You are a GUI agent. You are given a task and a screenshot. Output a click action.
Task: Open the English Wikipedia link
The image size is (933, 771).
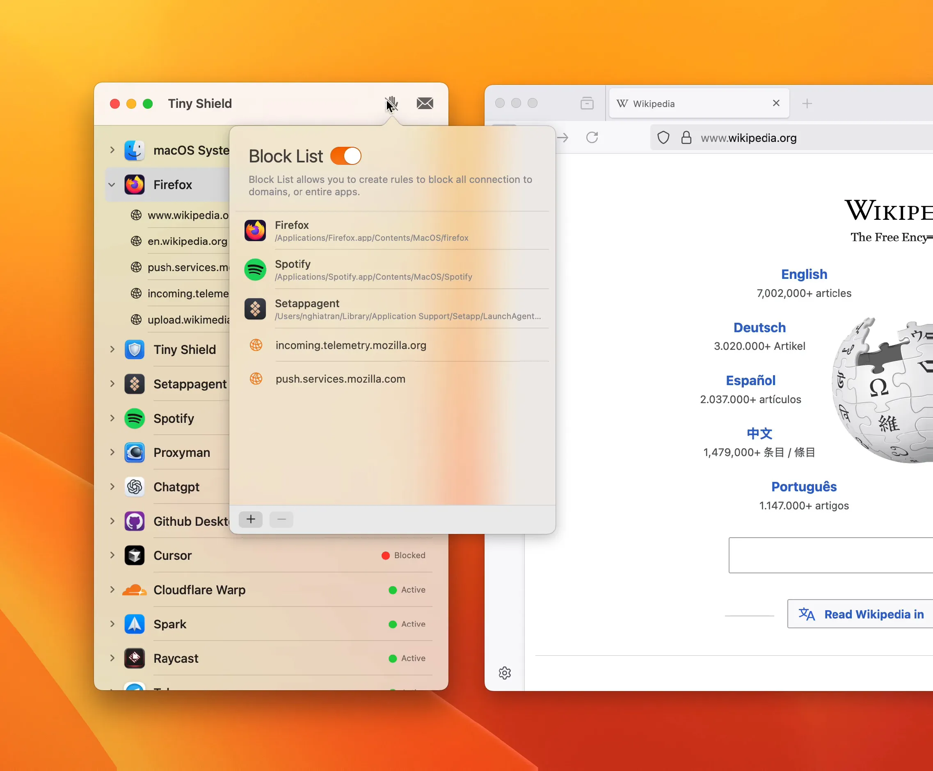[x=804, y=274]
